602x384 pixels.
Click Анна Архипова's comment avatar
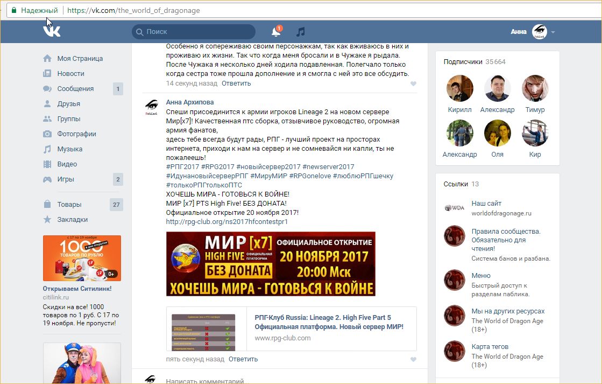152,108
